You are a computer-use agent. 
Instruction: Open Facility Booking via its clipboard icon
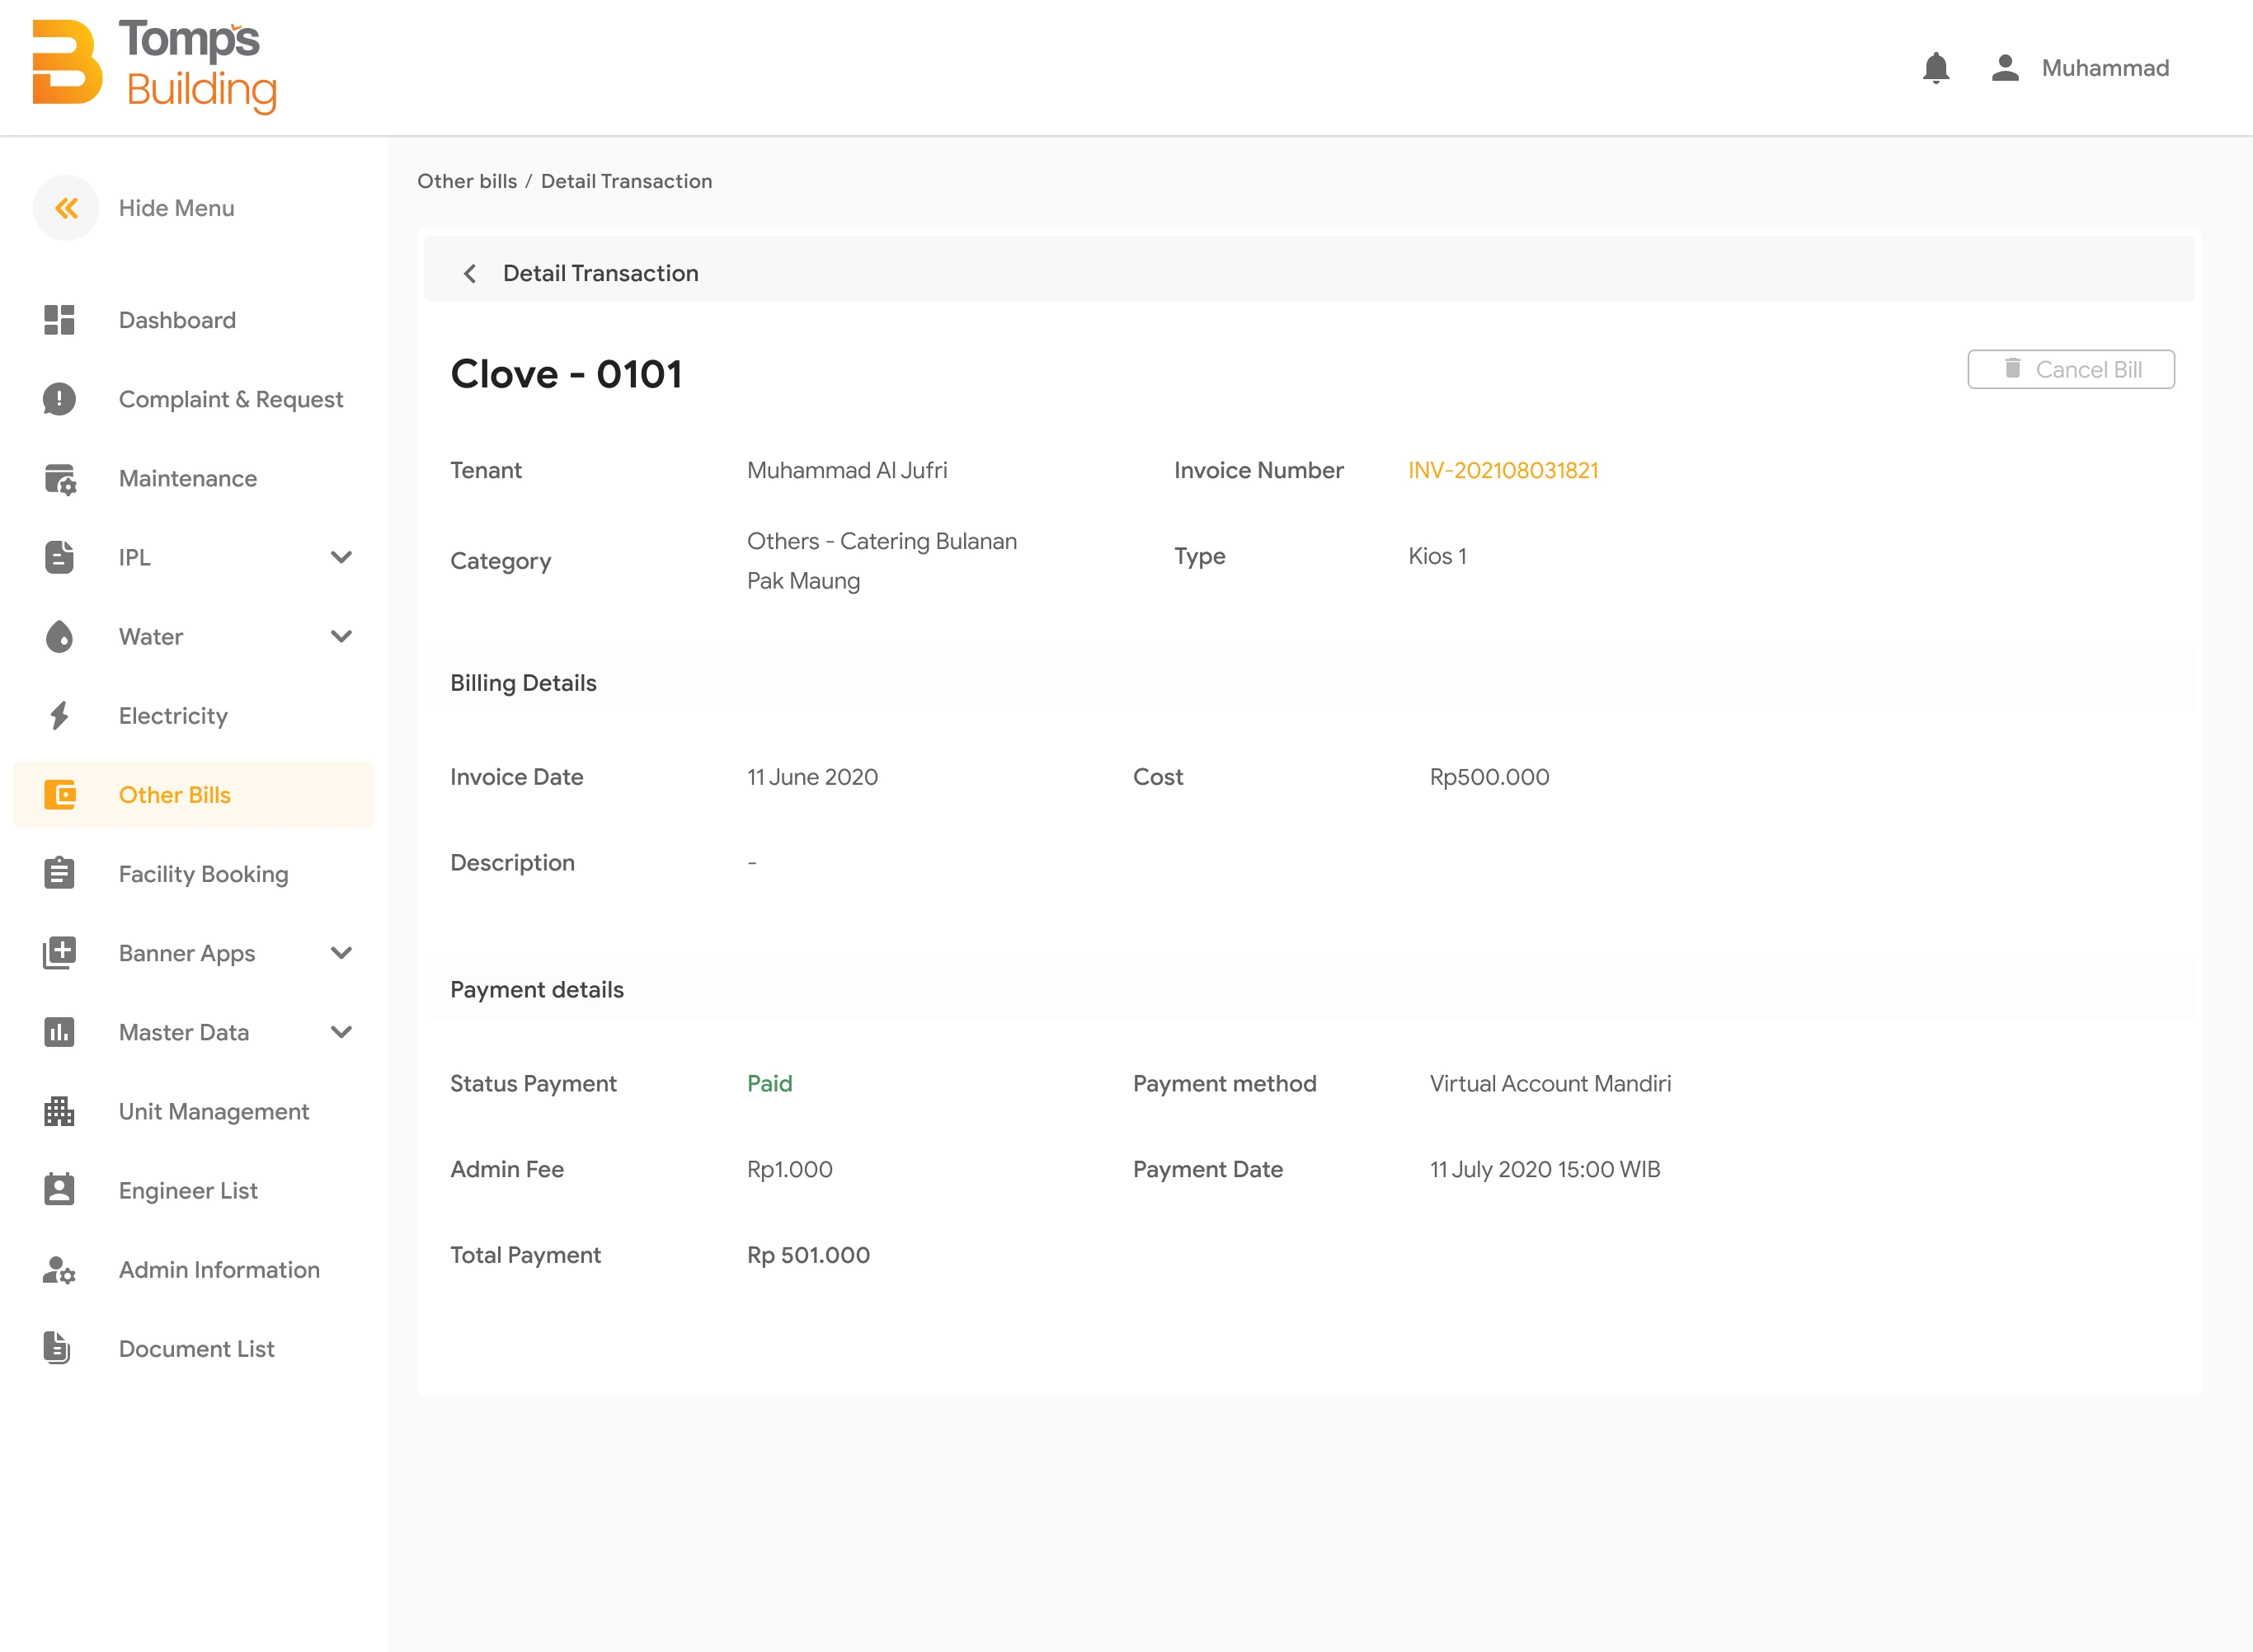click(x=59, y=873)
